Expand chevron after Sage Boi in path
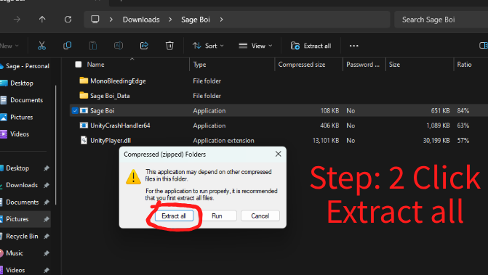Viewport: 488px width, 275px height. coord(221,20)
